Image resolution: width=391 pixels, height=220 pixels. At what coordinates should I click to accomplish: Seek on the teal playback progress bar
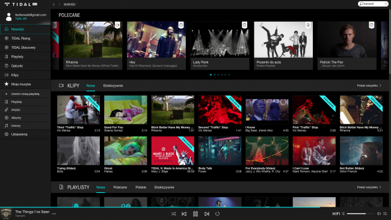click(x=195, y=207)
